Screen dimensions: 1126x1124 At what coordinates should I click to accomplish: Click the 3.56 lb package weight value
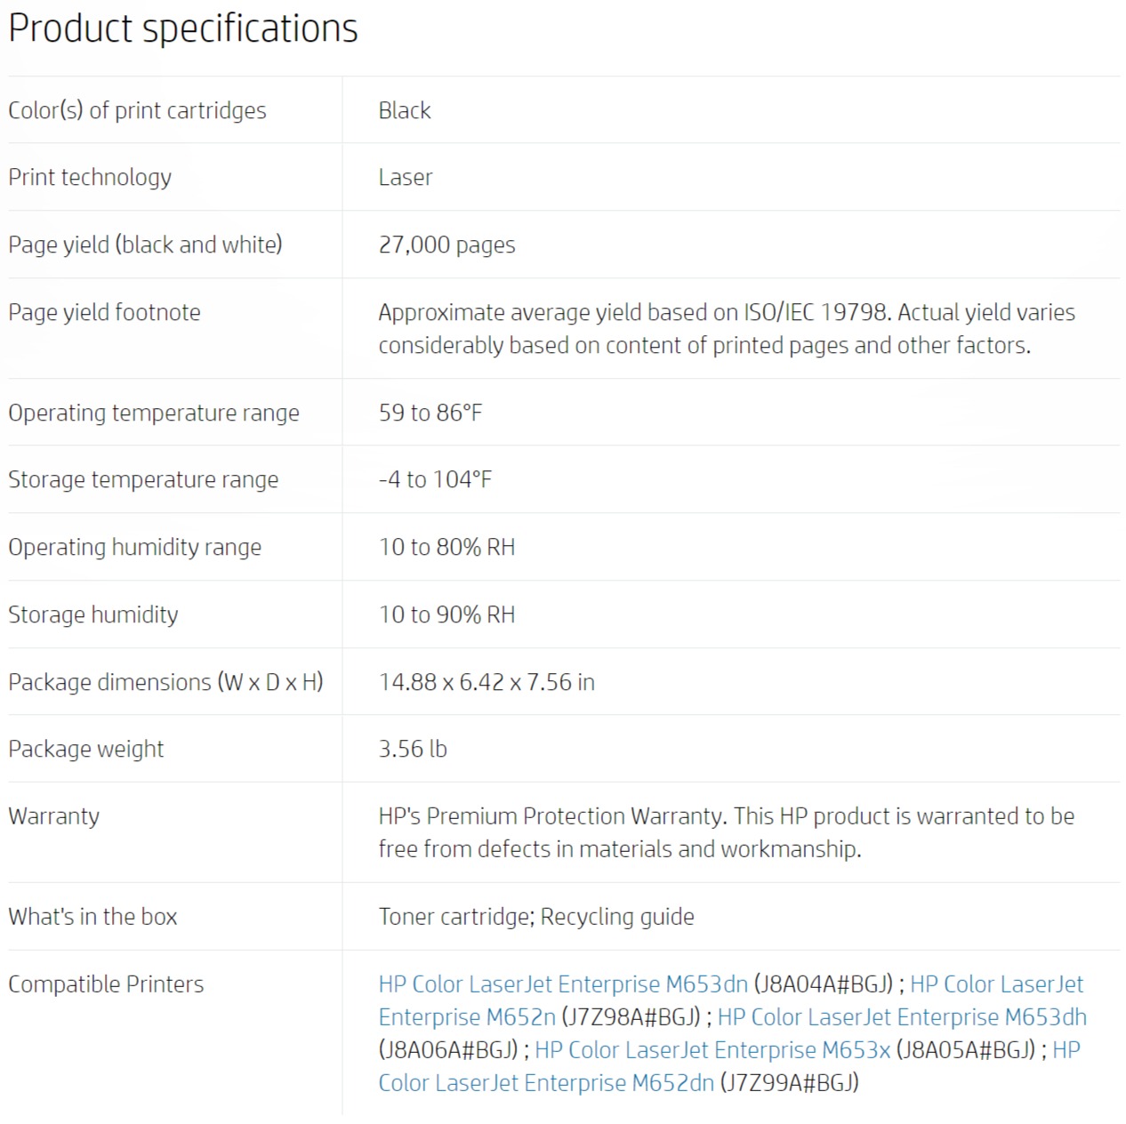413,749
